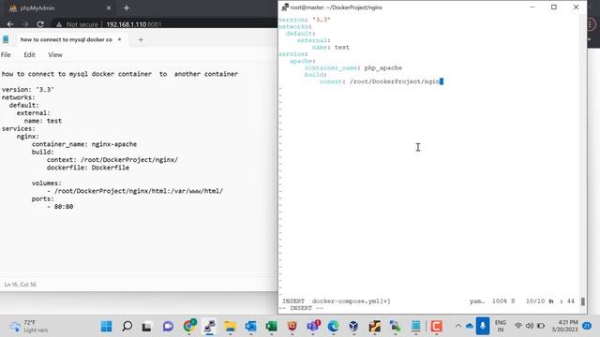Open Notepad's File menu

tap(6, 54)
